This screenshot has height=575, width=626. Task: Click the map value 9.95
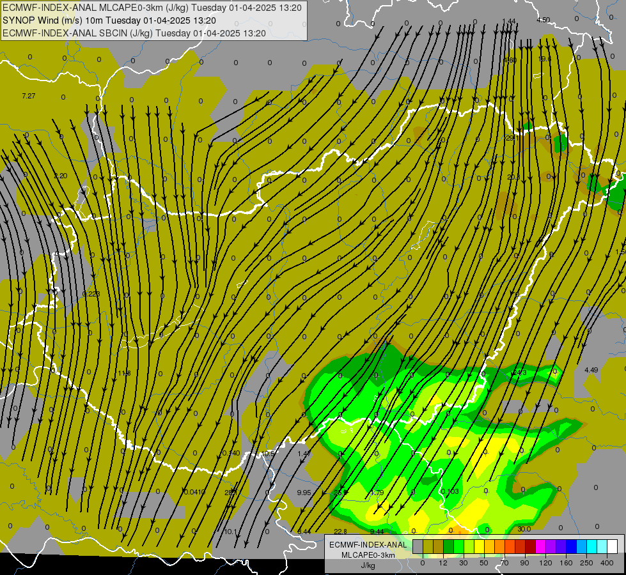pyautogui.click(x=304, y=493)
